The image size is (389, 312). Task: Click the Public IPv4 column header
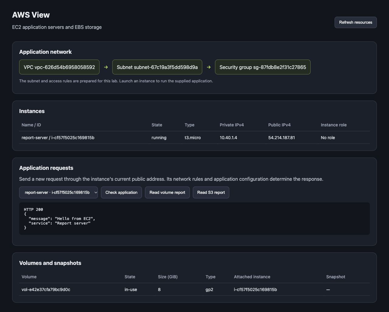click(279, 125)
